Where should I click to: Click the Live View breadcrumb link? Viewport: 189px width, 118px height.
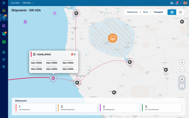[x=15, y=3]
